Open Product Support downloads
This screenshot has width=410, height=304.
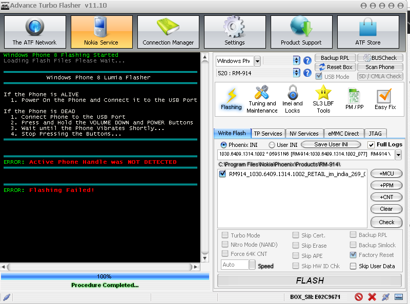click(x=301, y=32)
